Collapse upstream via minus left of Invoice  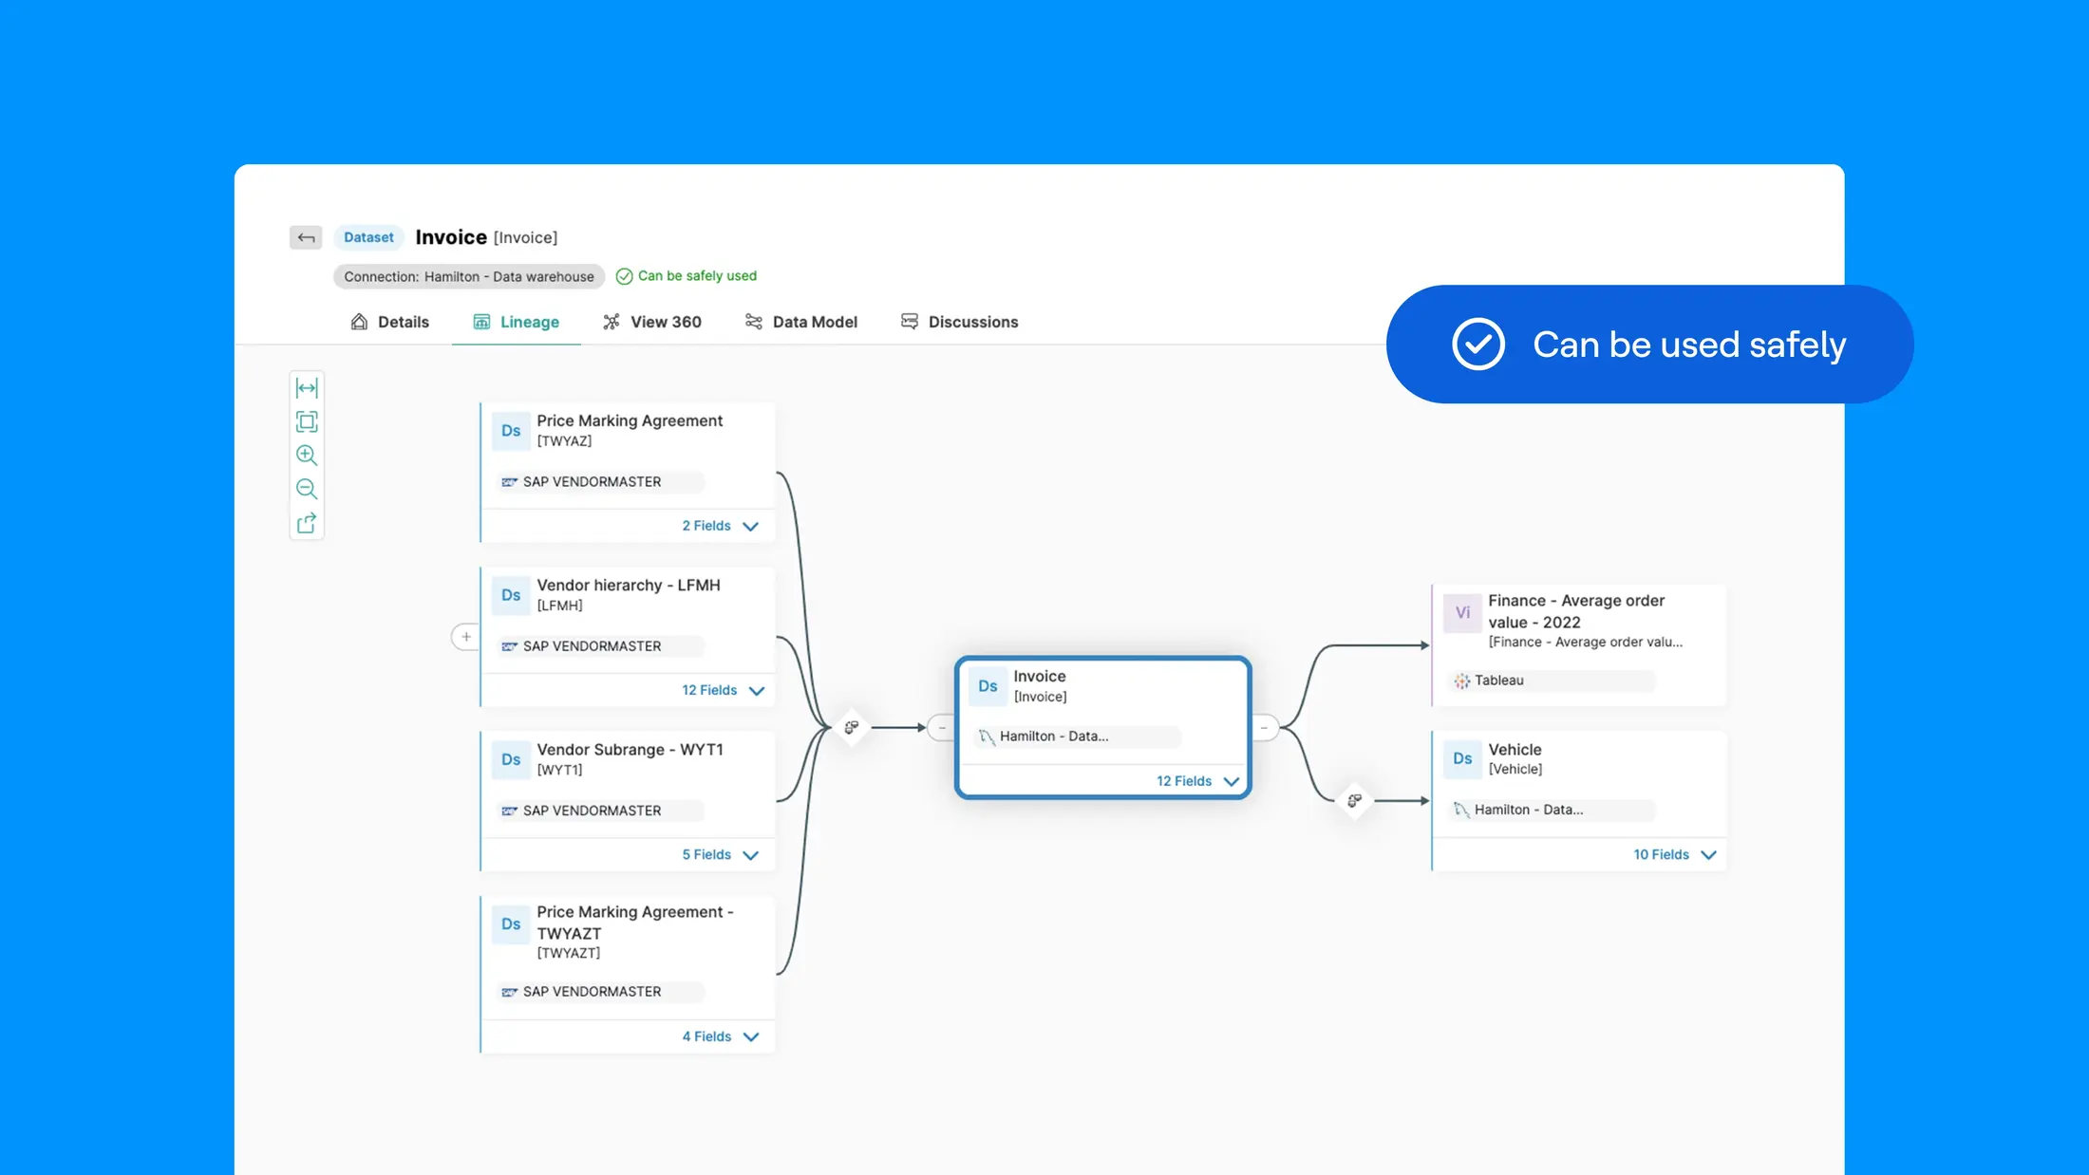941,728
